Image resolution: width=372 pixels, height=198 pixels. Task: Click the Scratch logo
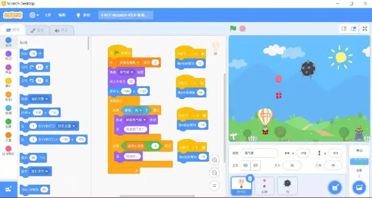pos(13,15)
